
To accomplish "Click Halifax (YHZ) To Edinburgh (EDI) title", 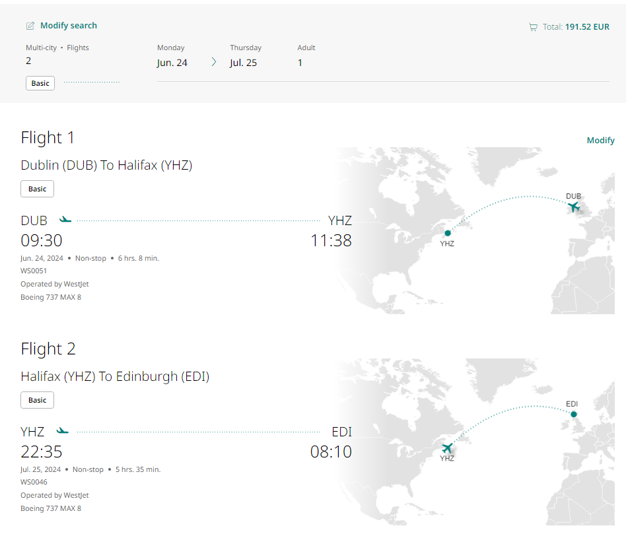I will 115,376.
